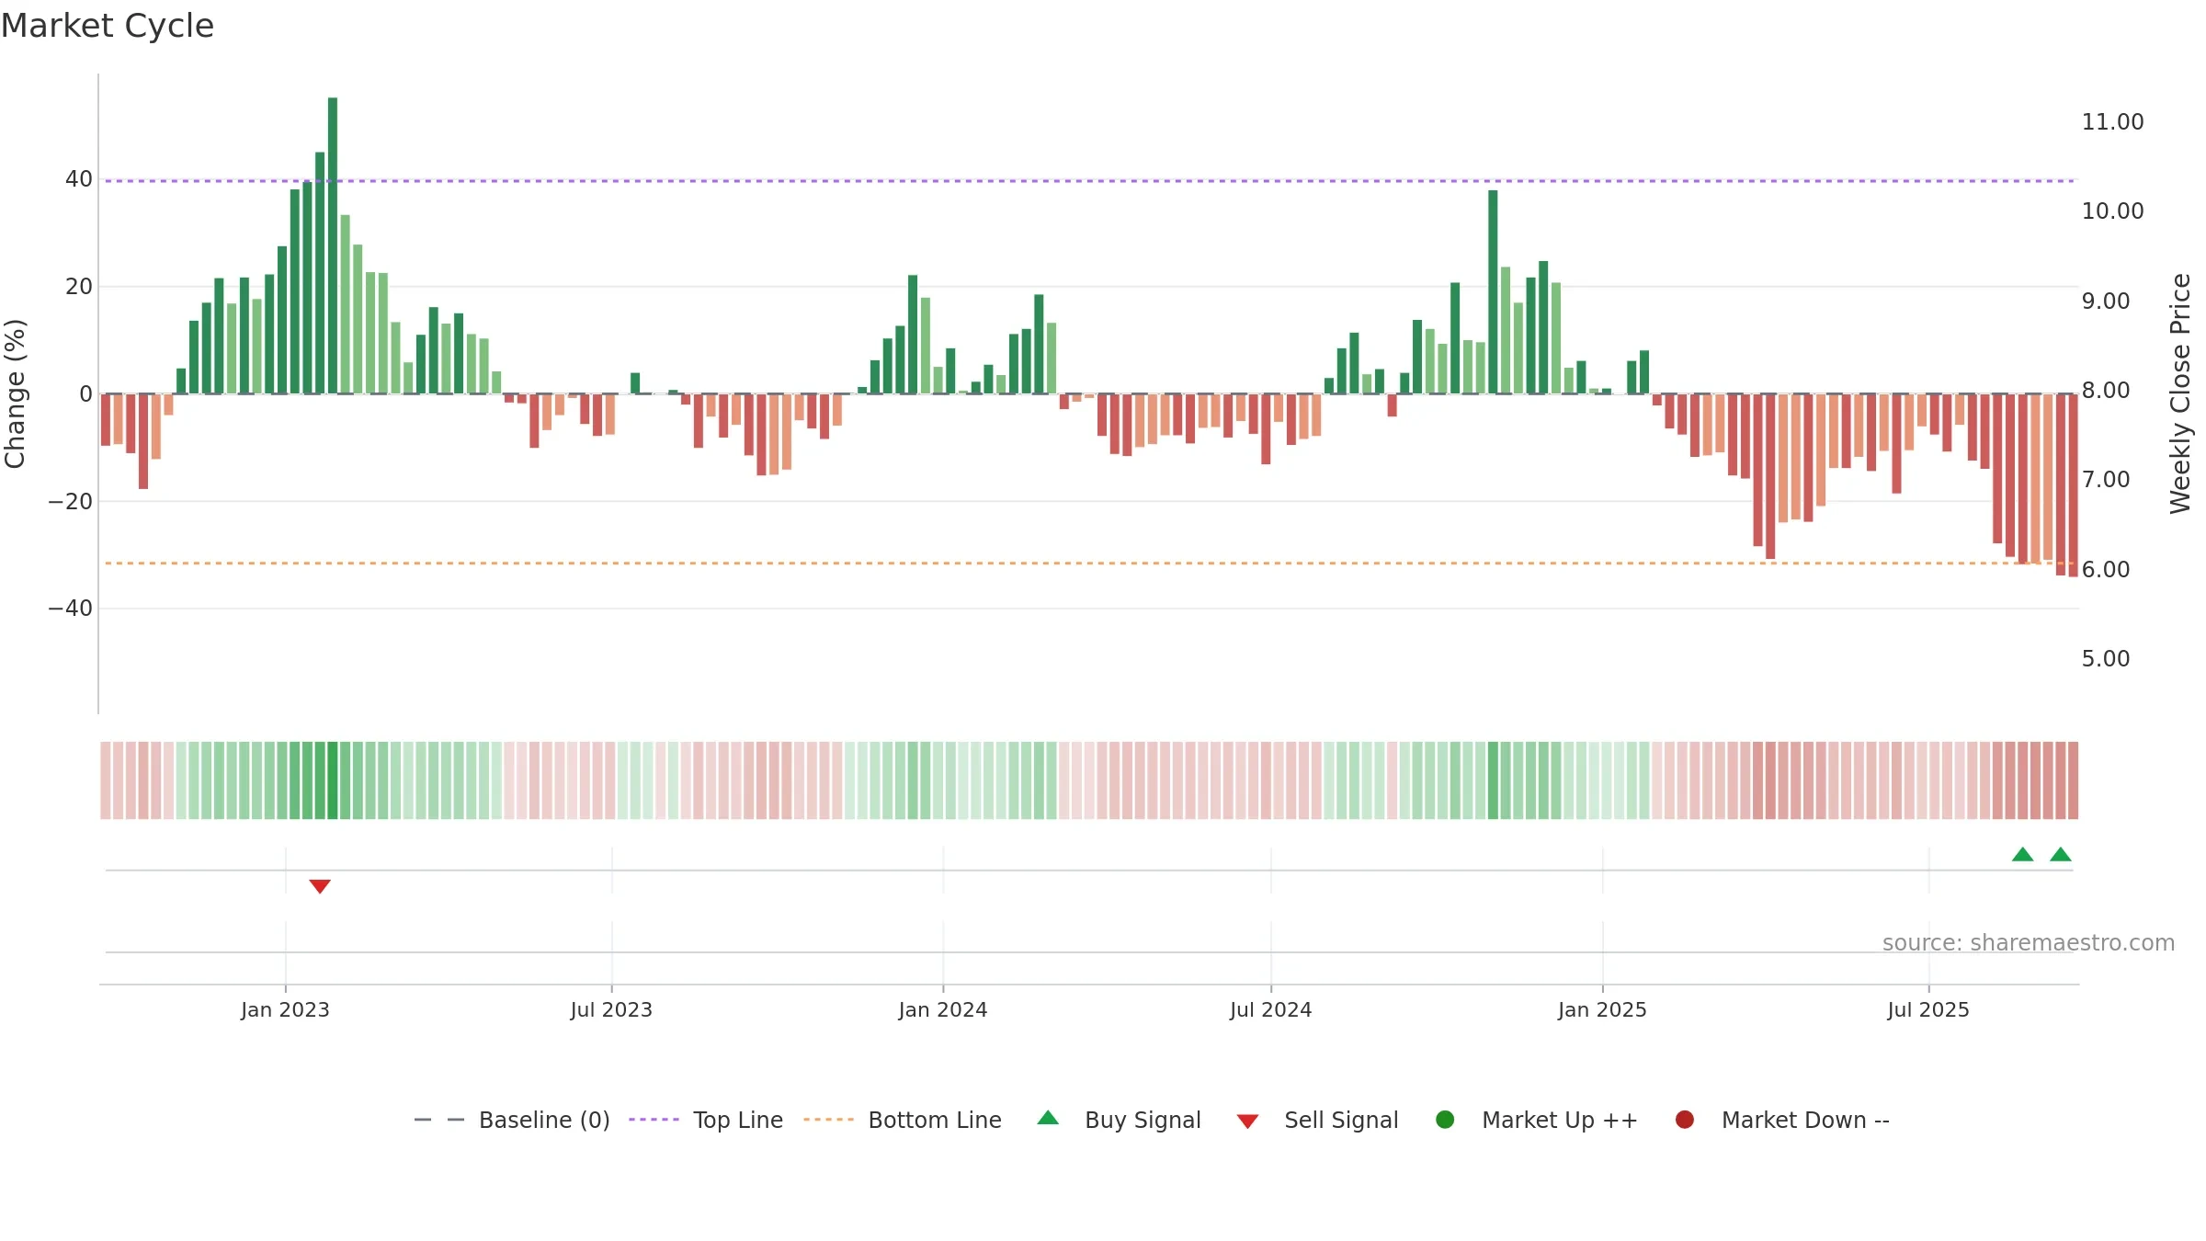This screenshot has height=1241, width=2206.
Task: Click the red sell signal marker near Jan 2023
Action: [x=320, y=886]
